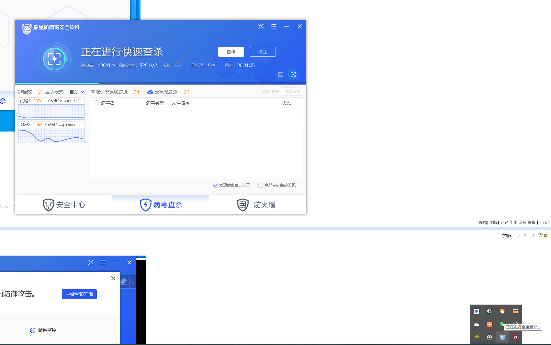This screenshot has height=345, width=551.
Task: Open the scan log list icon
Action: pos(280,75)
